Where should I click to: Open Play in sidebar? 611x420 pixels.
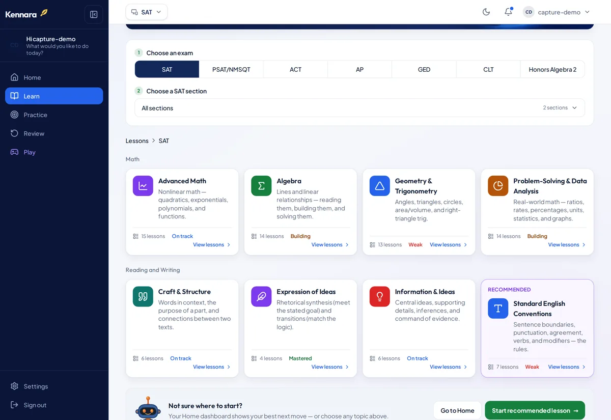(54, 152)
